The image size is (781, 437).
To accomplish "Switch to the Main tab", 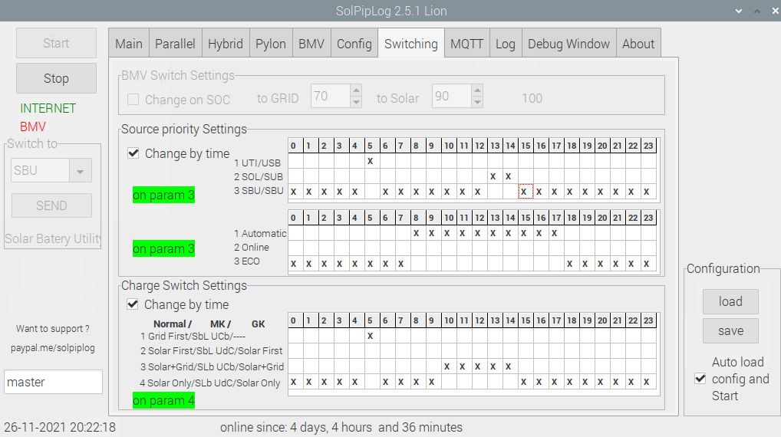I will pos(128,44).
